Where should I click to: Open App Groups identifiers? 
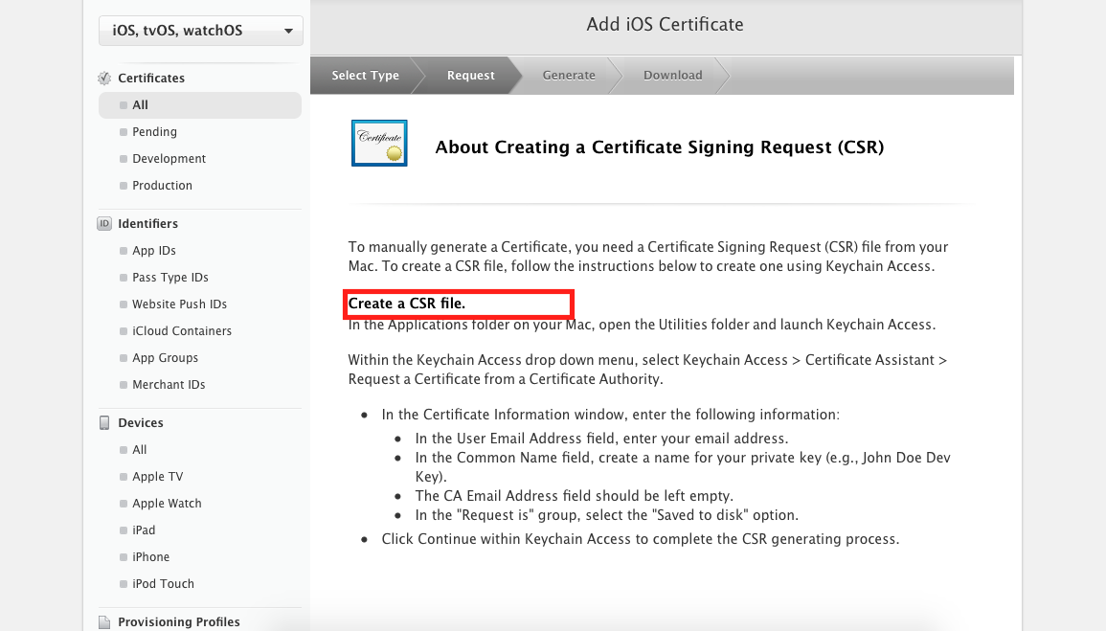(x=165, y=357)
